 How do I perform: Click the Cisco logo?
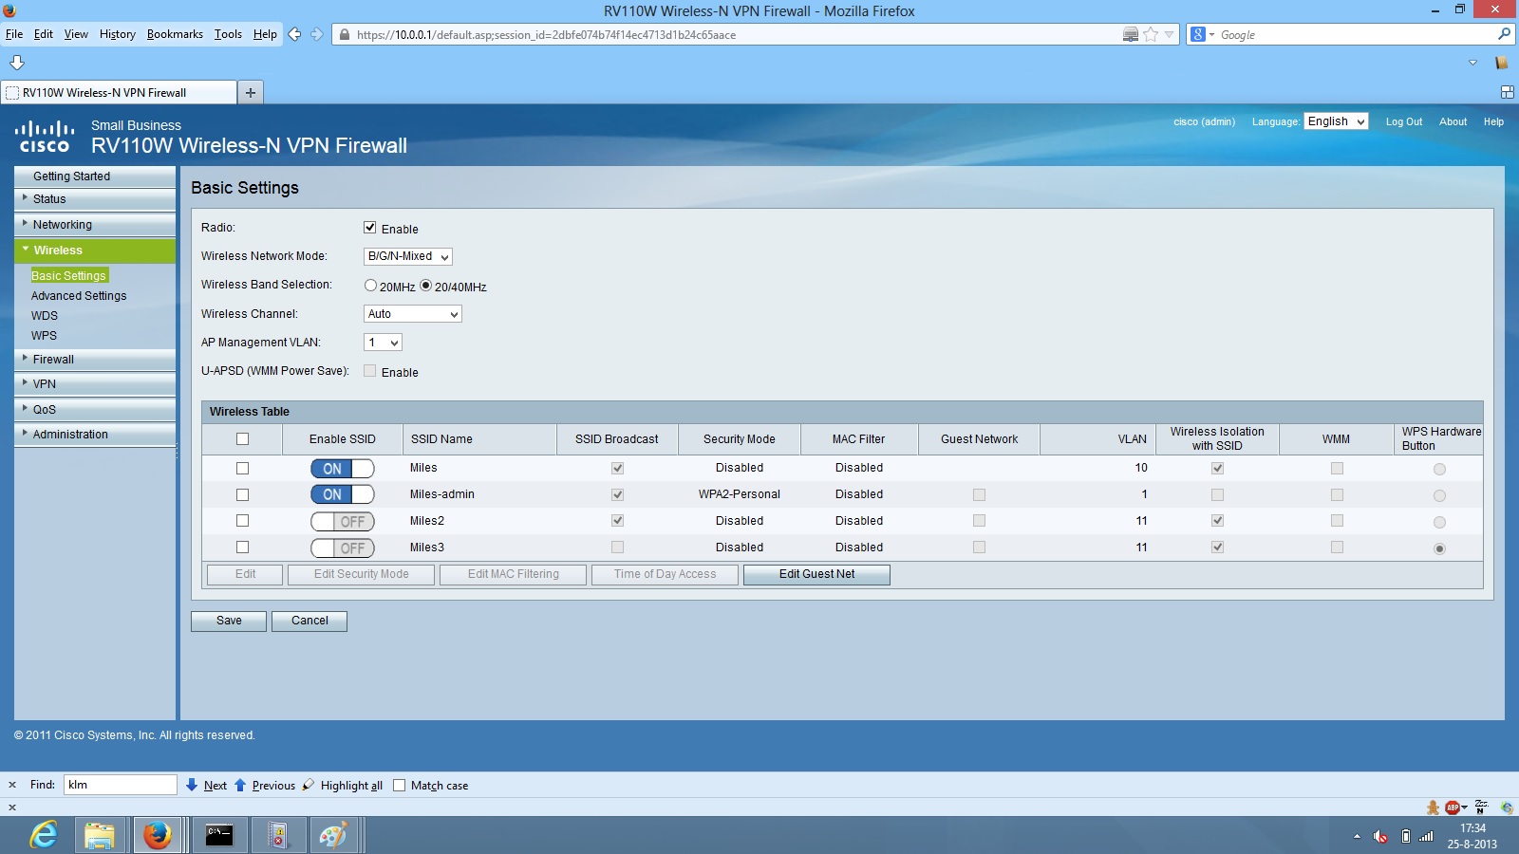[x=45, y=137]
